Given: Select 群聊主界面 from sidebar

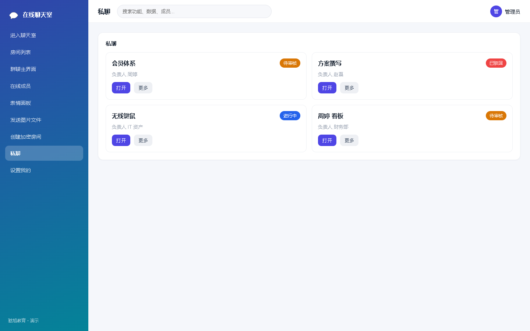Looking at the screenshot, I should (44, 69).
